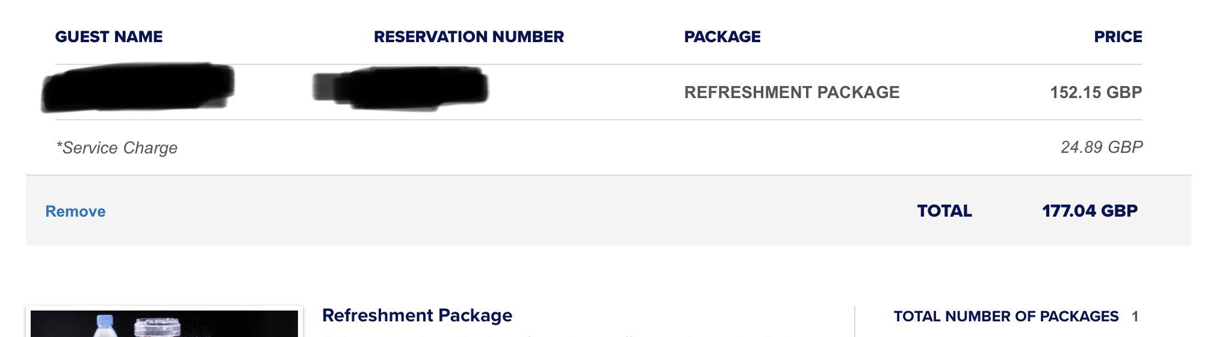This screenshot has width=1225, height=337.
Task: Click the 24.89 GBP service charge amount
Action: [x=1101, y=147]
